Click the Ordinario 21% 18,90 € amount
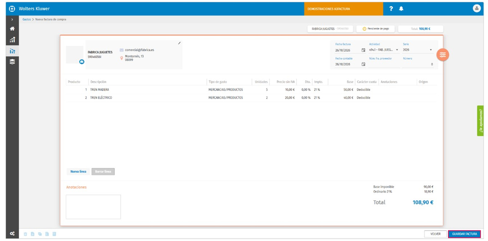 [x=428, y=192]
